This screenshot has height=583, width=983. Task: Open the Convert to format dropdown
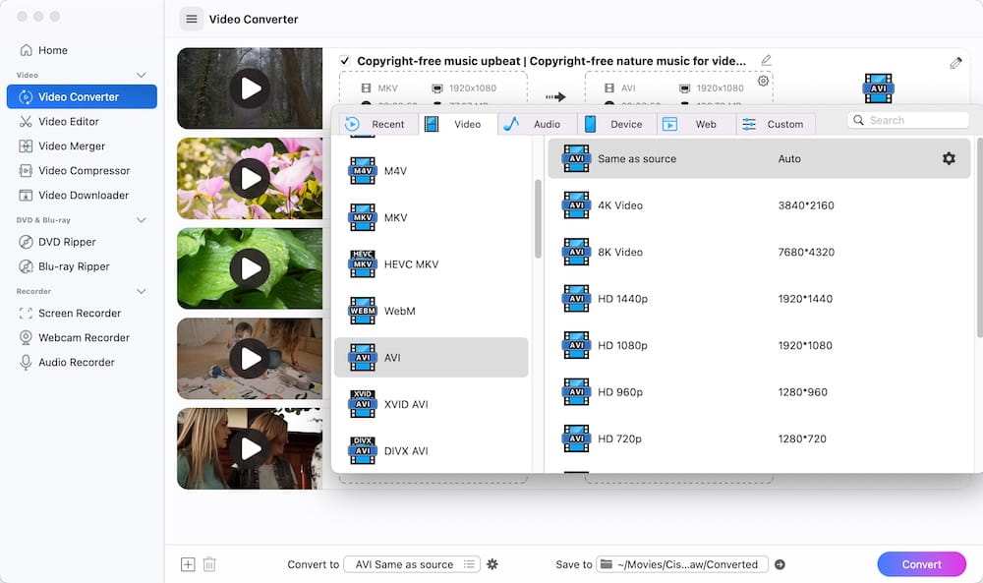[x=413, y=564]
